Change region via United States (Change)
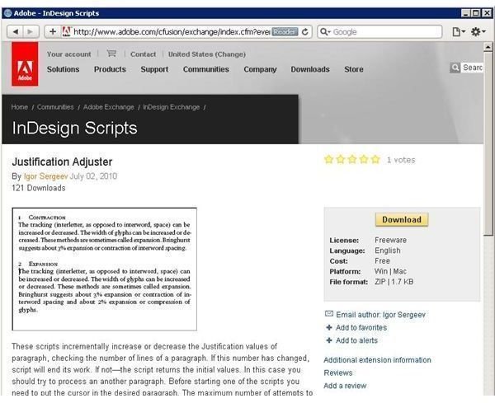The image size is (495, 403). (x=207, y=54)
